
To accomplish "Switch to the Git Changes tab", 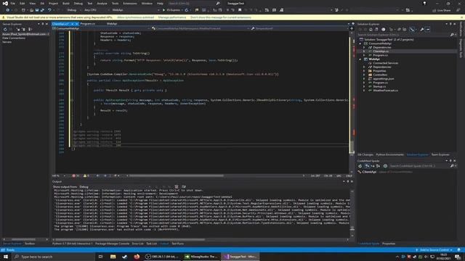I will pos(365,154).
